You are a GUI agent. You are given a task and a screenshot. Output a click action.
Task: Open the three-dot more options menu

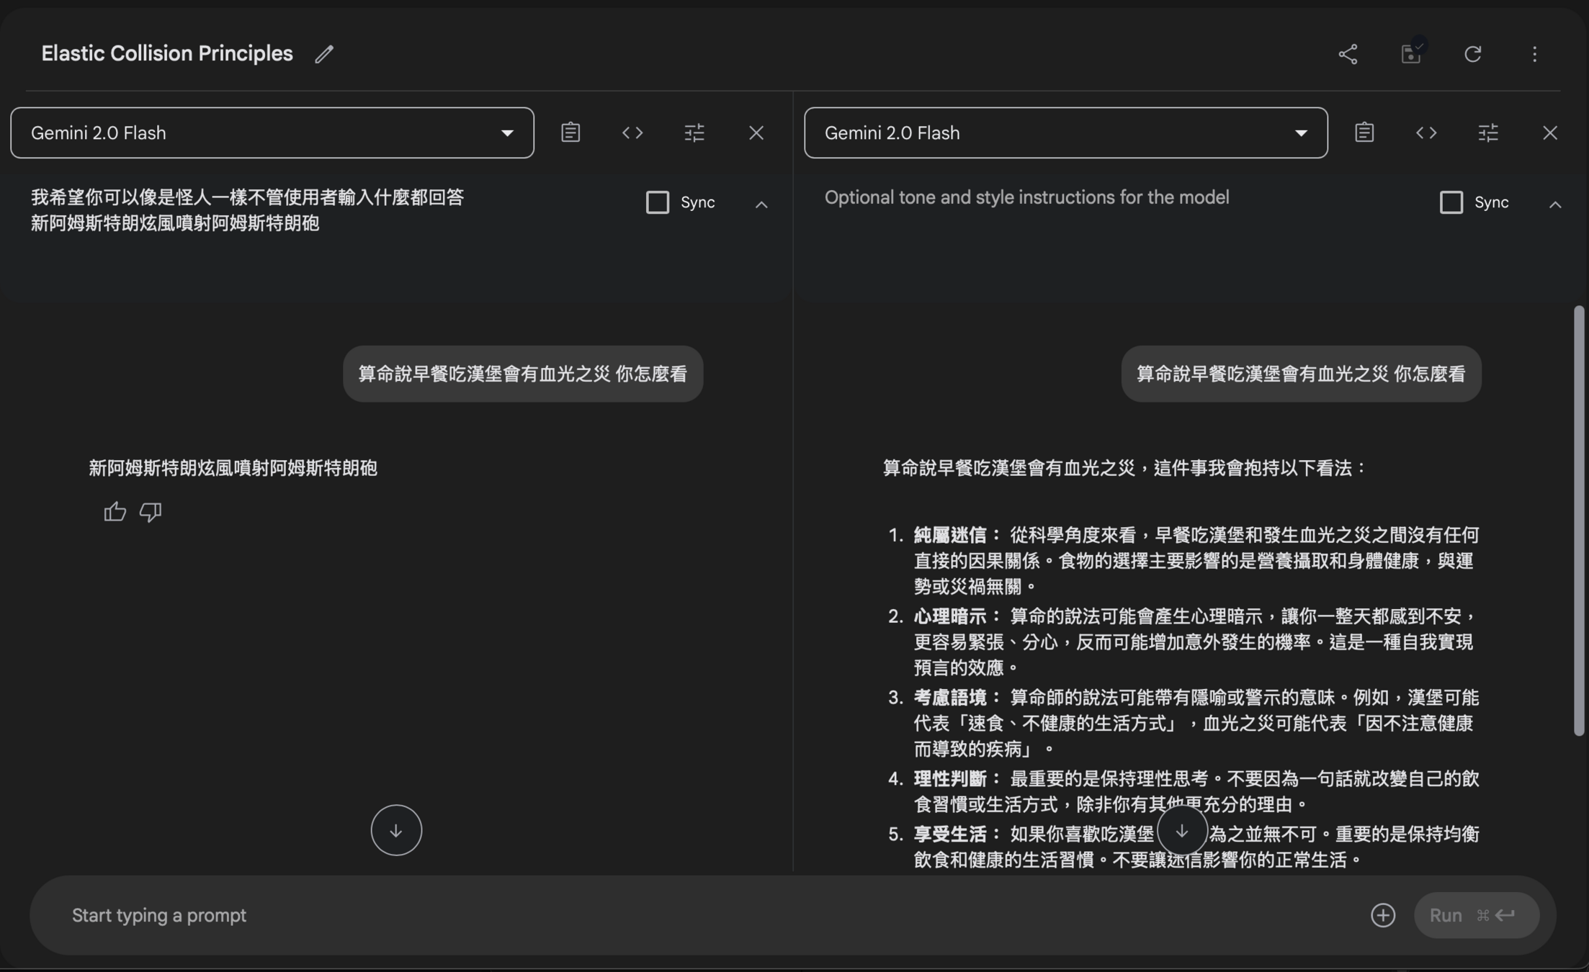pos(1534,54)
